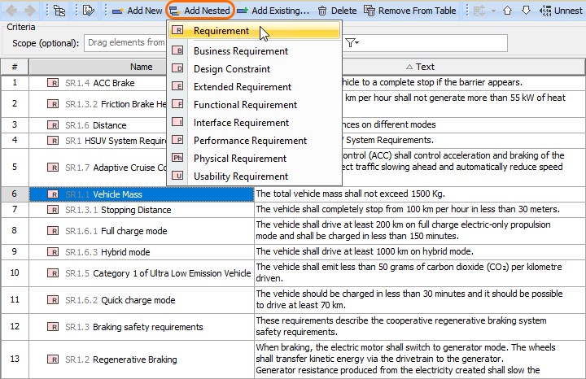Click the move up arrow icon
Viewport: 586px width, 379px height.
(x=507, y=11)
